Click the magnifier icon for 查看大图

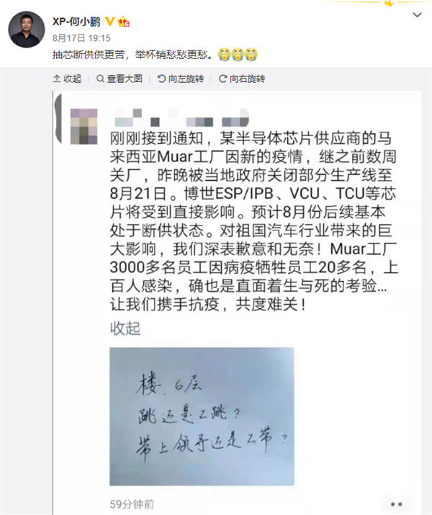click(x=100, y=79)
